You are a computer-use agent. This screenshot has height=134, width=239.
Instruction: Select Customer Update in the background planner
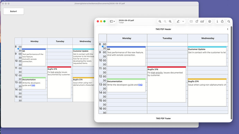83,57
